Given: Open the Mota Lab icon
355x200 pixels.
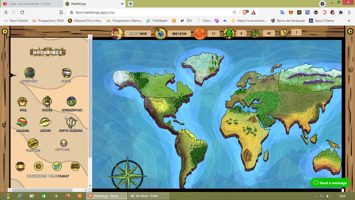Looking at the screenshot, I should (x=64, y=143).
